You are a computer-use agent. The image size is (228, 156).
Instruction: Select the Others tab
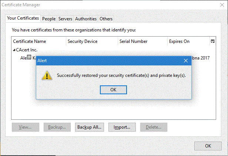coord(106,19)
